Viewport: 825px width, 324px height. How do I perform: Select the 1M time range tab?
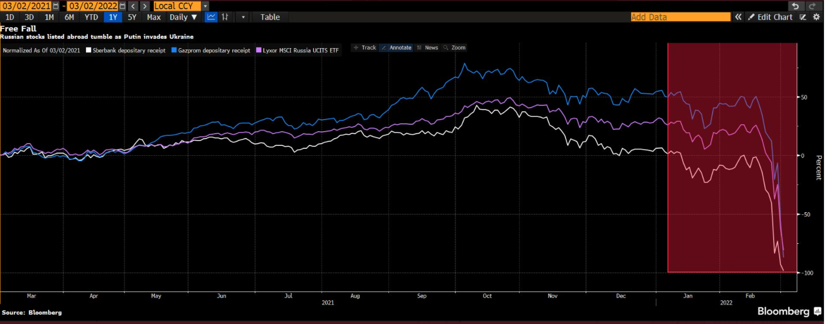(x=49, y=17)
